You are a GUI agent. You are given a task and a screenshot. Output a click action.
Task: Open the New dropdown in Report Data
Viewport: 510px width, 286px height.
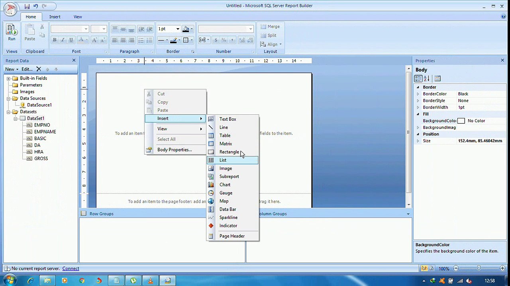pos(12,69)
